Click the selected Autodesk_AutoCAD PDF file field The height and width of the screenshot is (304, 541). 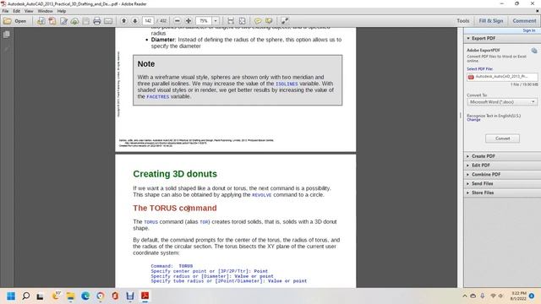502,77
